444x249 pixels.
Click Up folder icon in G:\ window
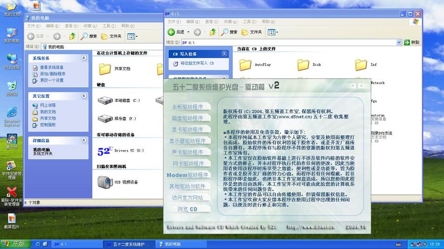tap(213, 32)
